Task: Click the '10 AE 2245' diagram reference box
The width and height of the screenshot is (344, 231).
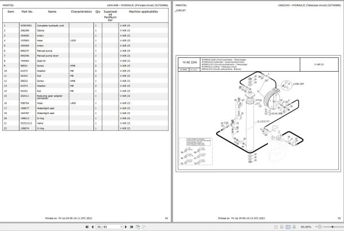Action: pyautogui.click(x=190, y=62)
